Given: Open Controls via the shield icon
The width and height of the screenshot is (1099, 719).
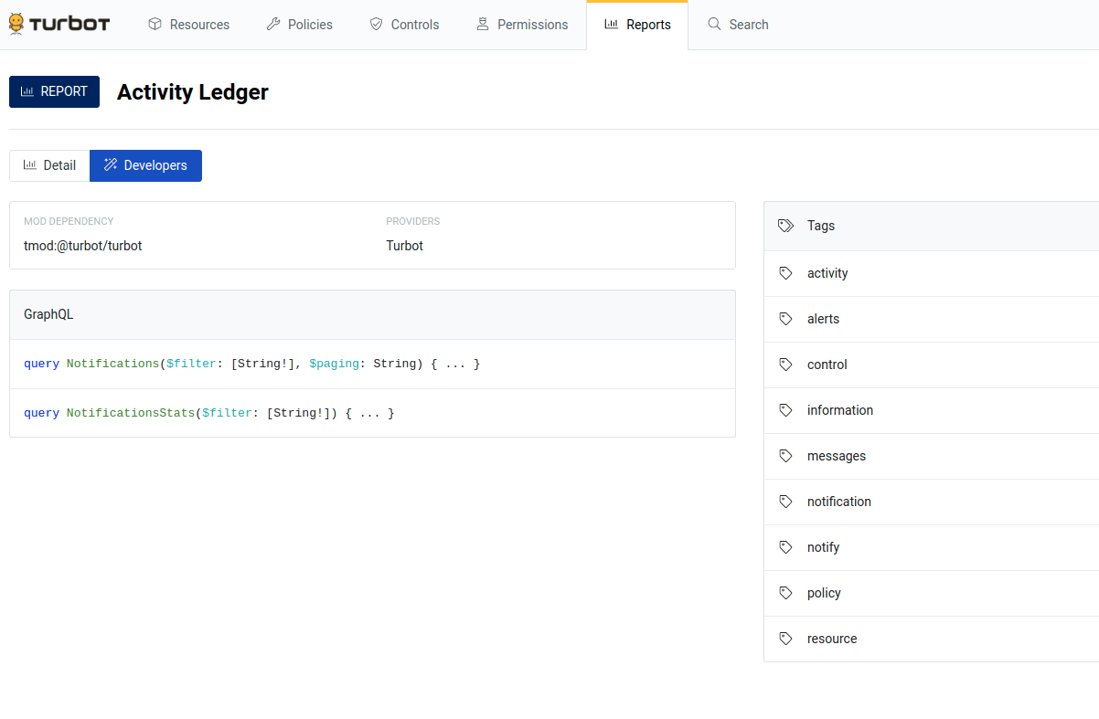Looking at the screenshot, I should (374, 24).
